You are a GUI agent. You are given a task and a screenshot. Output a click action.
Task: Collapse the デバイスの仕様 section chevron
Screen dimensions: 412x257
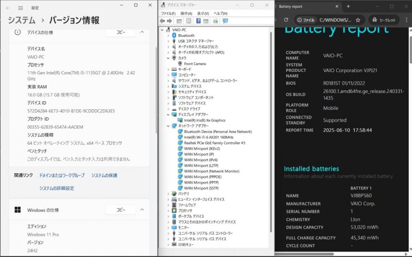pos(142,32)
